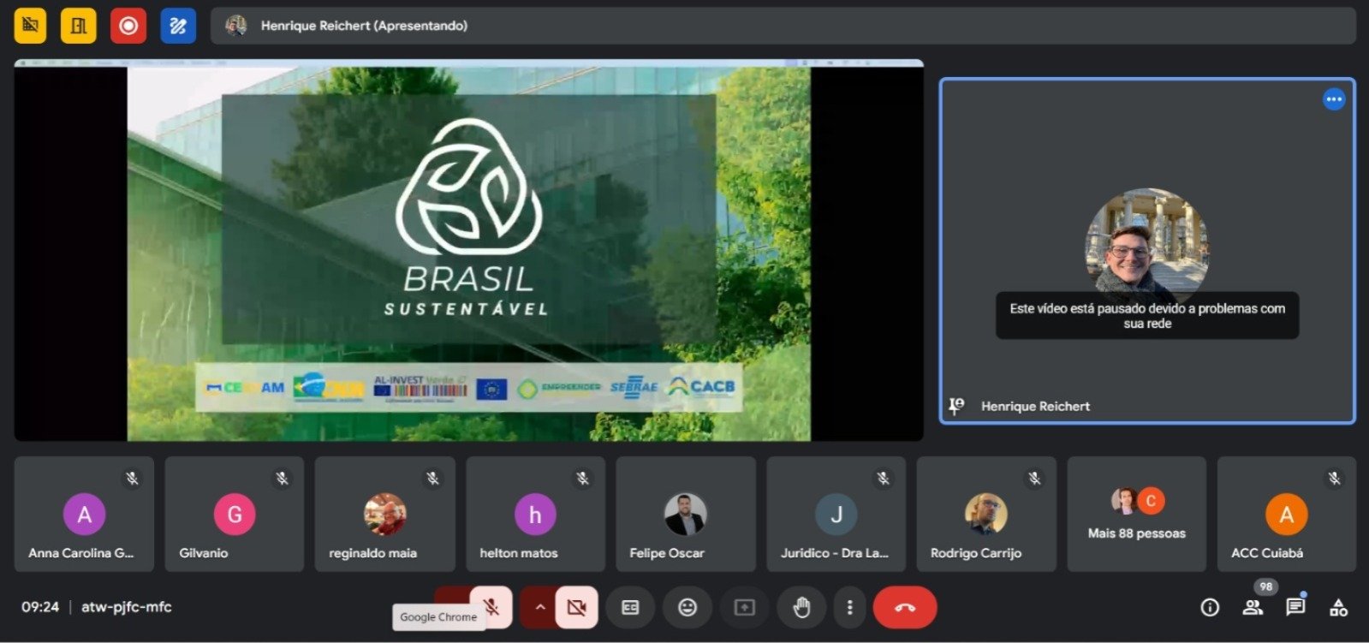The height and width of the screenshot is (643, 1369).
Task: Click the present screen button
Action: (744, 607)
